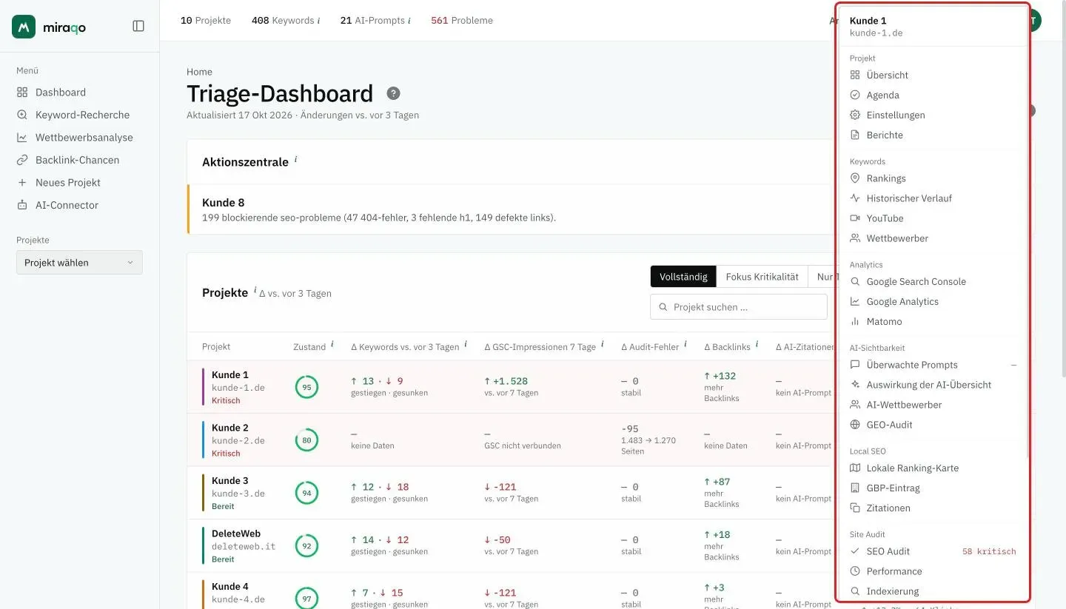Switch to the Fokus Kritikalität tab
The width and height of the screenshot is (1066, 609).
coord(762,277)
